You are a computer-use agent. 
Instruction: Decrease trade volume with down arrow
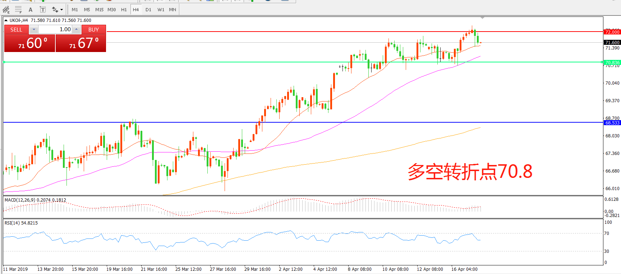[x=34, y=29]
